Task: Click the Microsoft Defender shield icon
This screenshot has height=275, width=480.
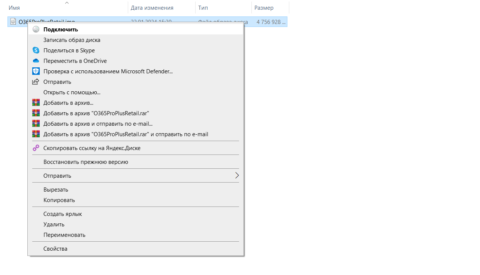Action: pos(36,71)
